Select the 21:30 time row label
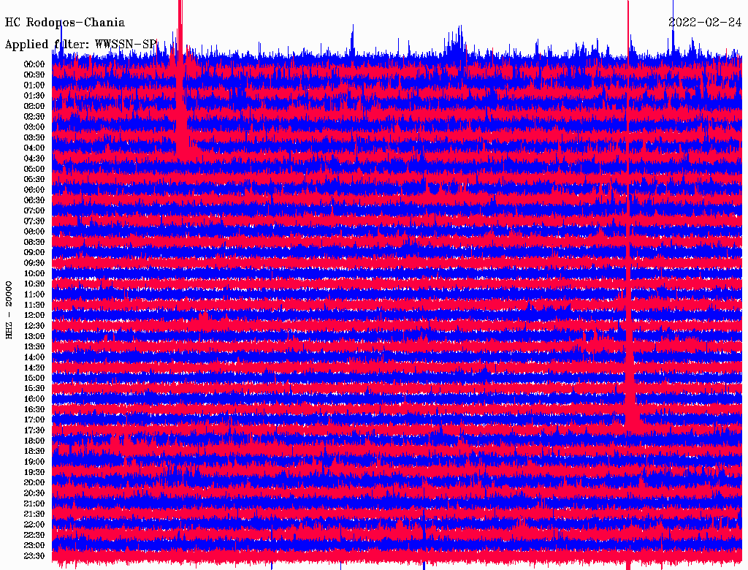The image size is (748, 570). click(34, 514)
